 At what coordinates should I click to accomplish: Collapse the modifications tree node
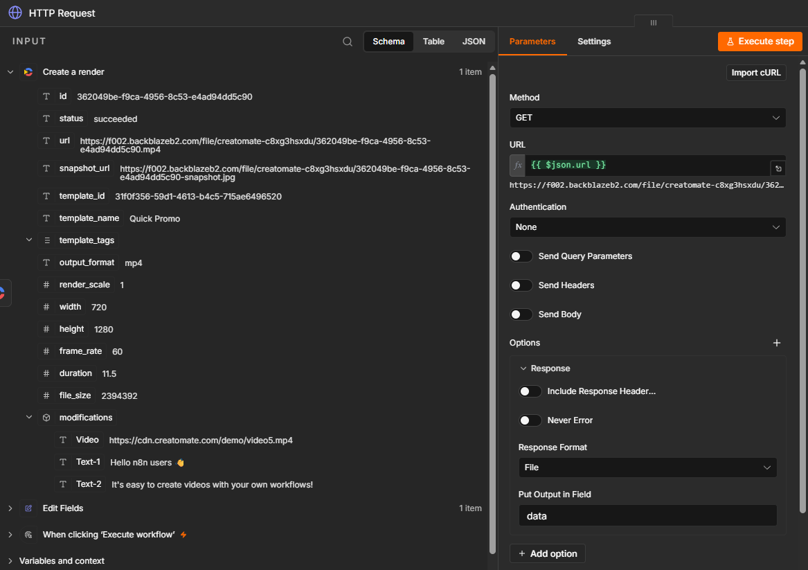click(29, 417)
